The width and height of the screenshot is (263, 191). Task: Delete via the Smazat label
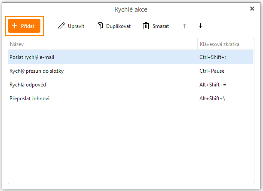click(x=161, y=26)
